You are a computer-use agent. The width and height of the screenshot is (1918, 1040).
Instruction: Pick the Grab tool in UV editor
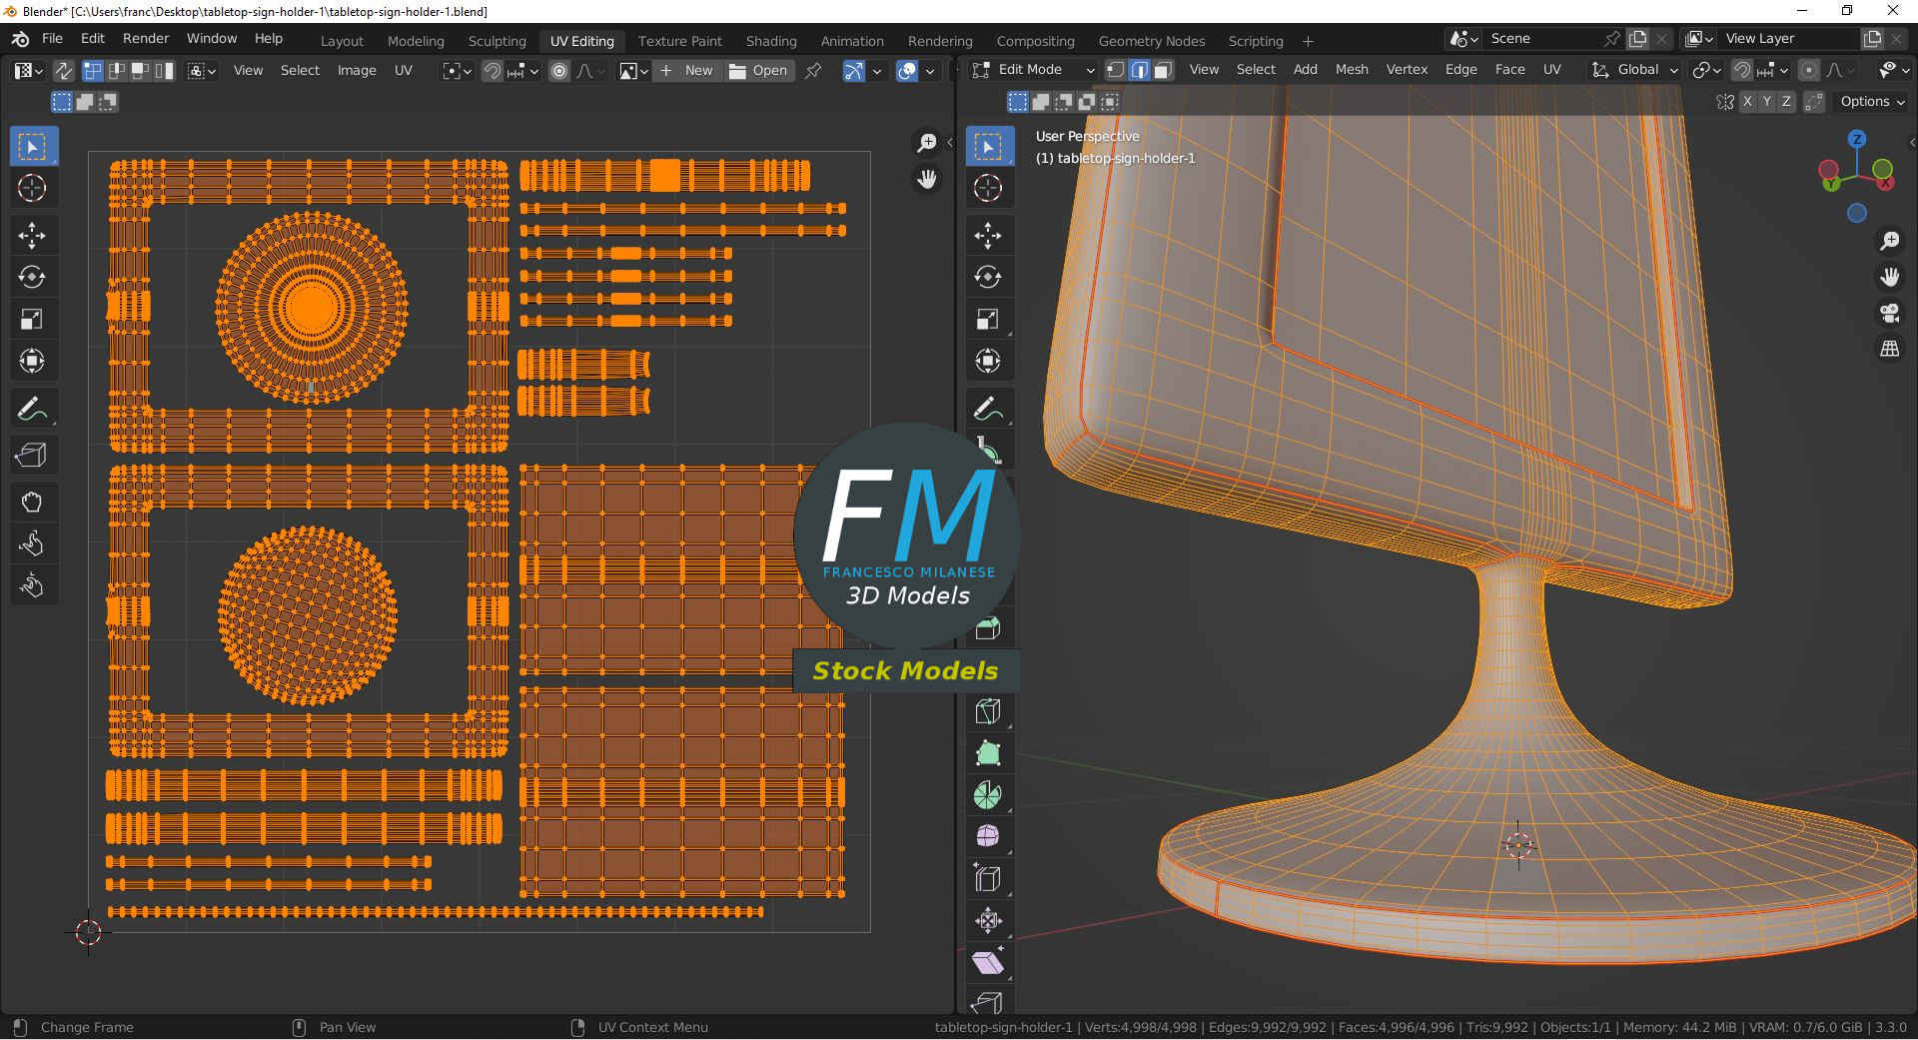click(x=32, y=502)
